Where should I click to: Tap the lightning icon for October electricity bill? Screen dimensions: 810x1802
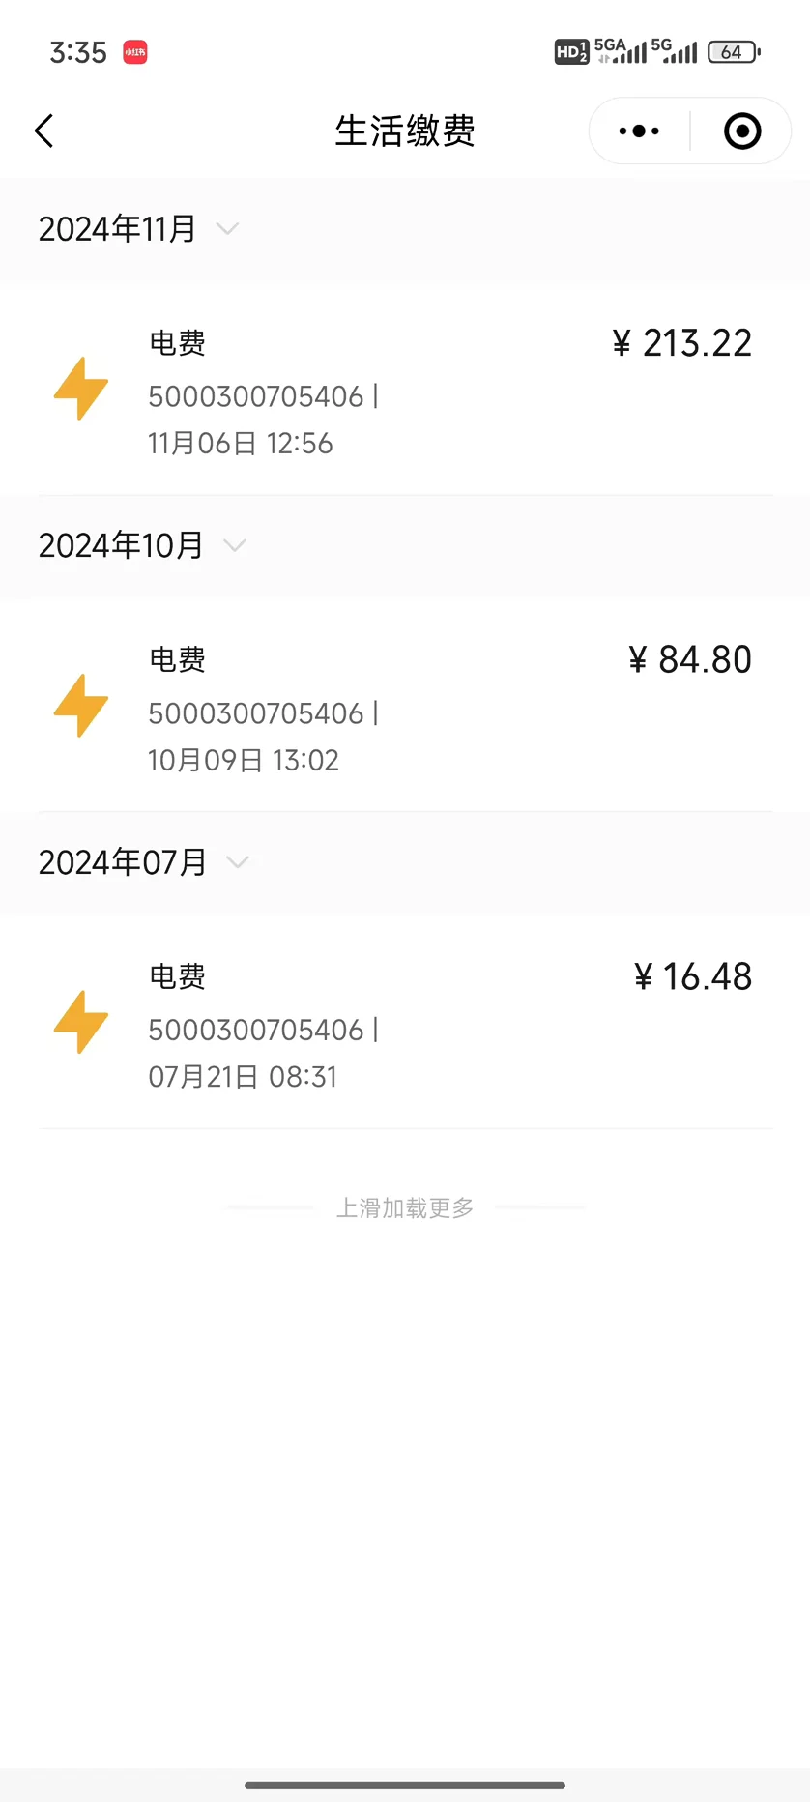point(81,706)
